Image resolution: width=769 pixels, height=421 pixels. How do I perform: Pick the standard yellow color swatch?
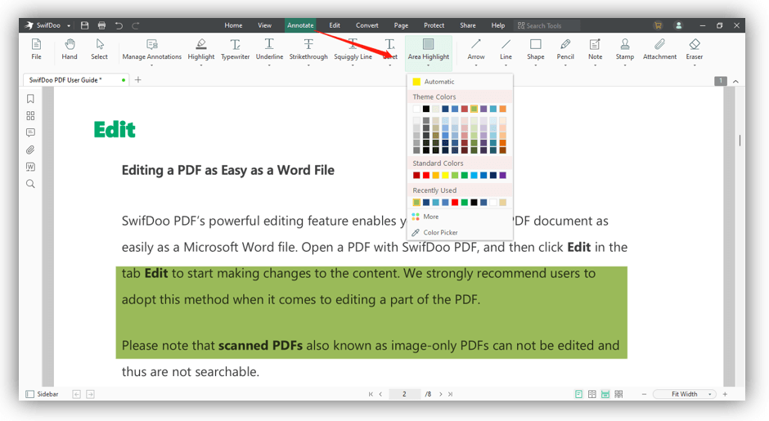[x=445, y=176]
